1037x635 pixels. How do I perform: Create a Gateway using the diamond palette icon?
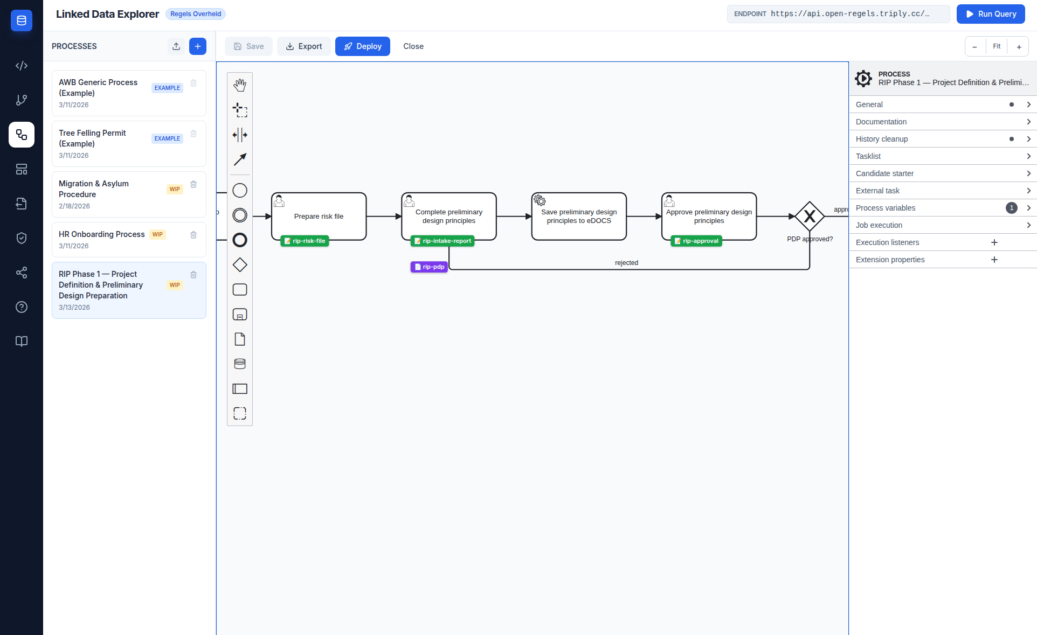239,264
